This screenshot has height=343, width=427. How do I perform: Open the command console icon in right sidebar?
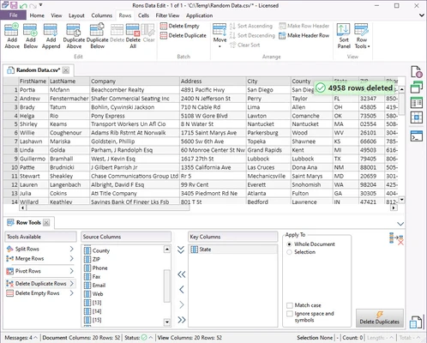click(x=417, y=136)
